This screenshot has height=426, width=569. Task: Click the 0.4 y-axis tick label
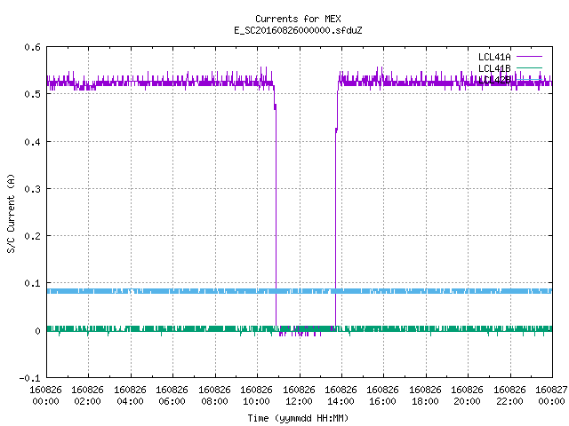point(32,142)
